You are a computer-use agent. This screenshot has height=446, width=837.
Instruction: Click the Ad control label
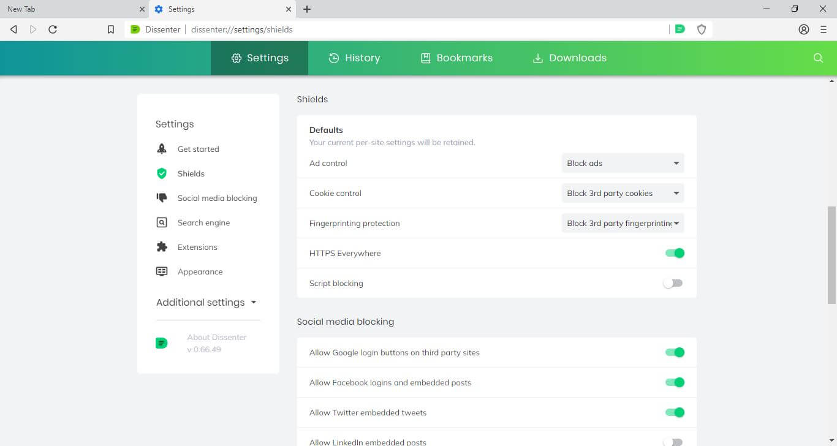pyautogui.click(x=328, y=163)
